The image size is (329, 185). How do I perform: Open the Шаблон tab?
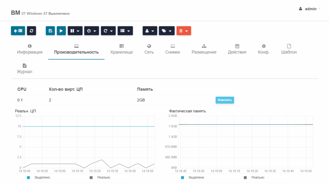point(289,50)
